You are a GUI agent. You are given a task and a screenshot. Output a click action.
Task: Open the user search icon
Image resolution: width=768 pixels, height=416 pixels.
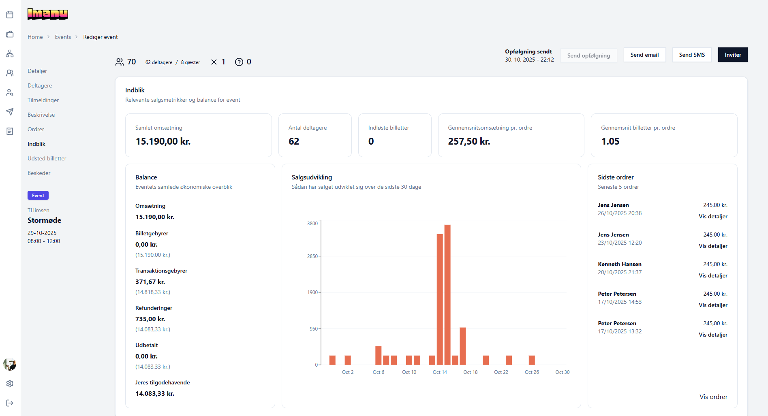pyautogui.click(x=10, y=92)
